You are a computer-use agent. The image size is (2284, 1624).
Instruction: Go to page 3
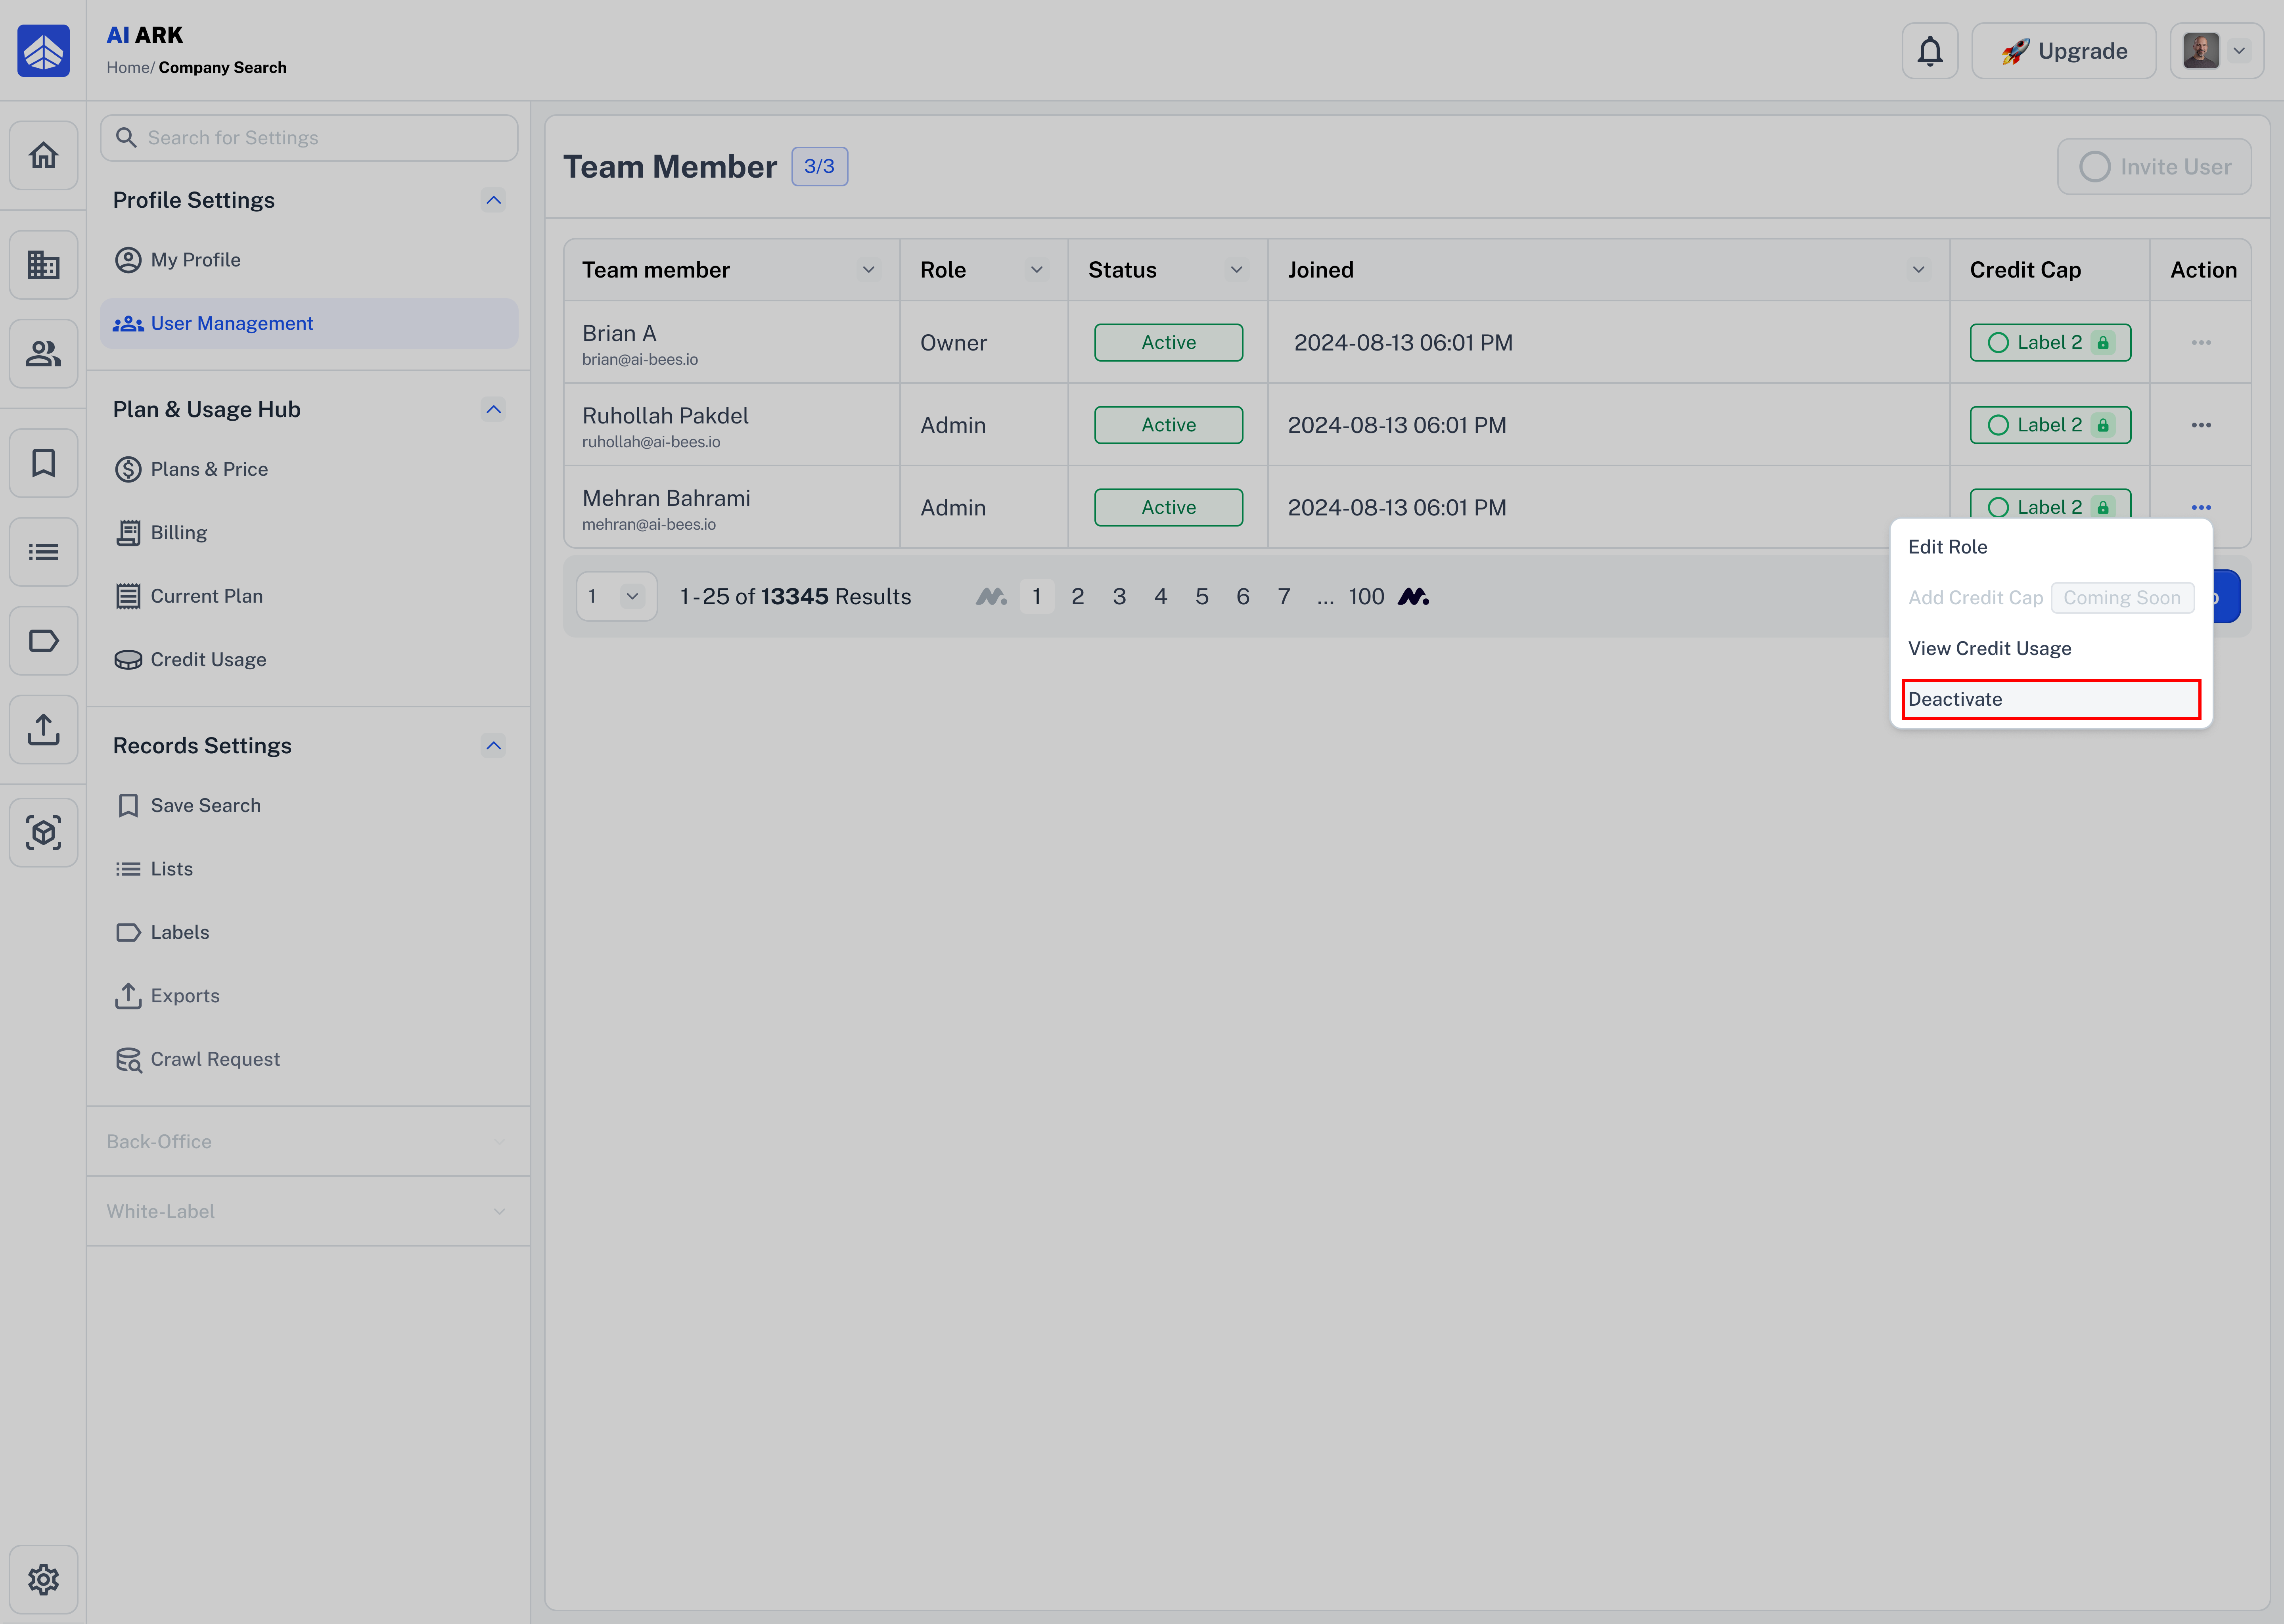coord(1119,597)
